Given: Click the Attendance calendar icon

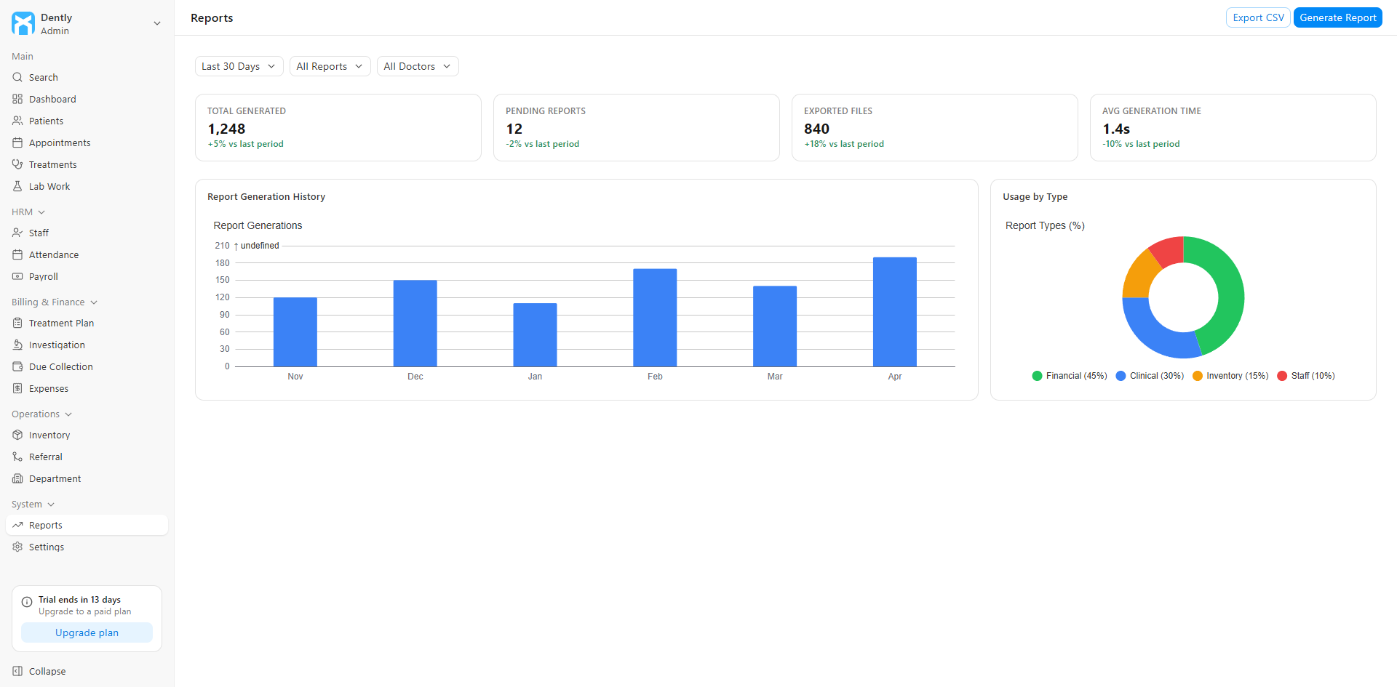Looking at the screenshot, I should click(x=17, y=254).
